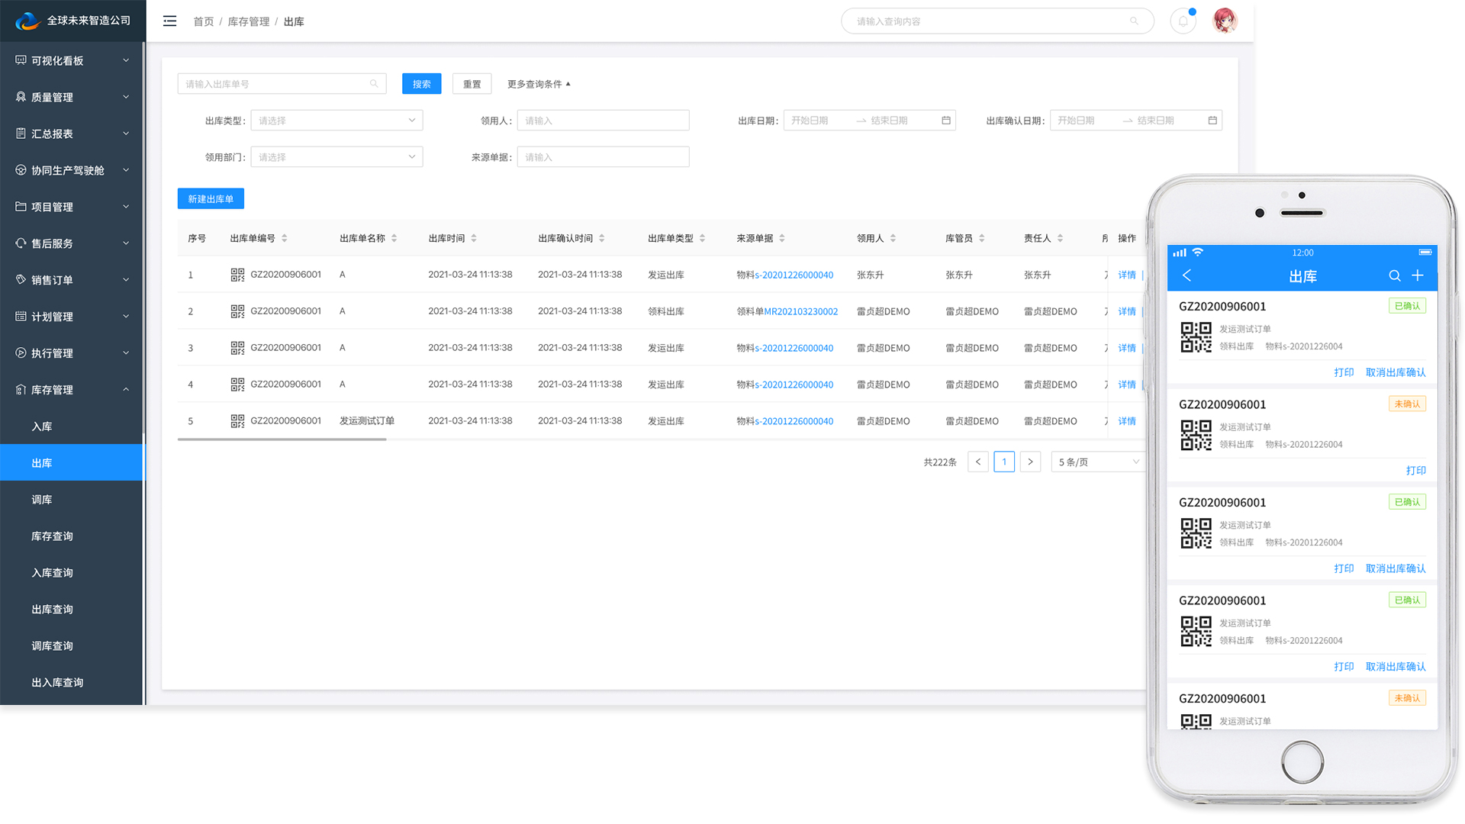Tap the plus icon in phone header

coord(1418,275)
